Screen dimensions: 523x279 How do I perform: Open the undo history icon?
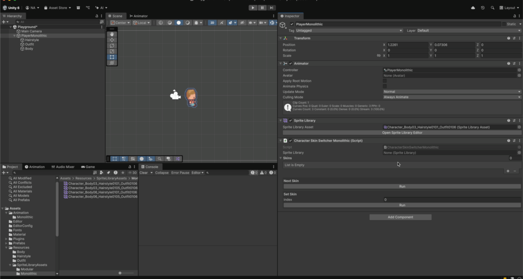(x=483, y=8)
